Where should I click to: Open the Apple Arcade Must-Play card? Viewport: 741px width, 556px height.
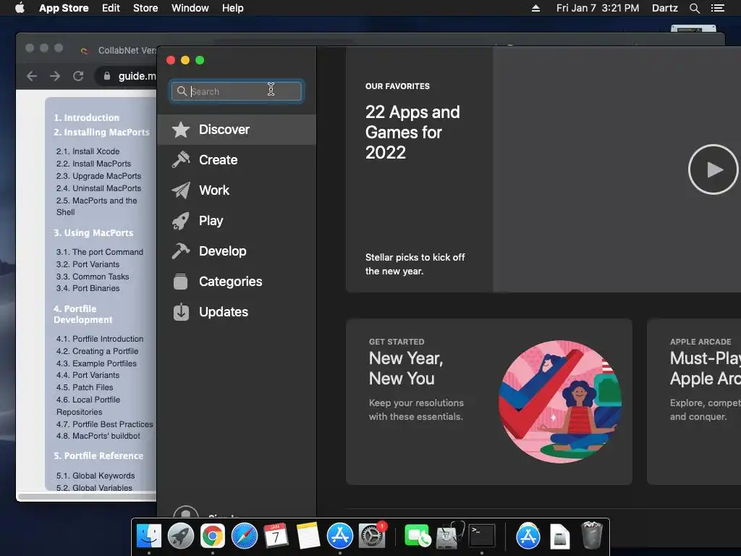point(694,401)
